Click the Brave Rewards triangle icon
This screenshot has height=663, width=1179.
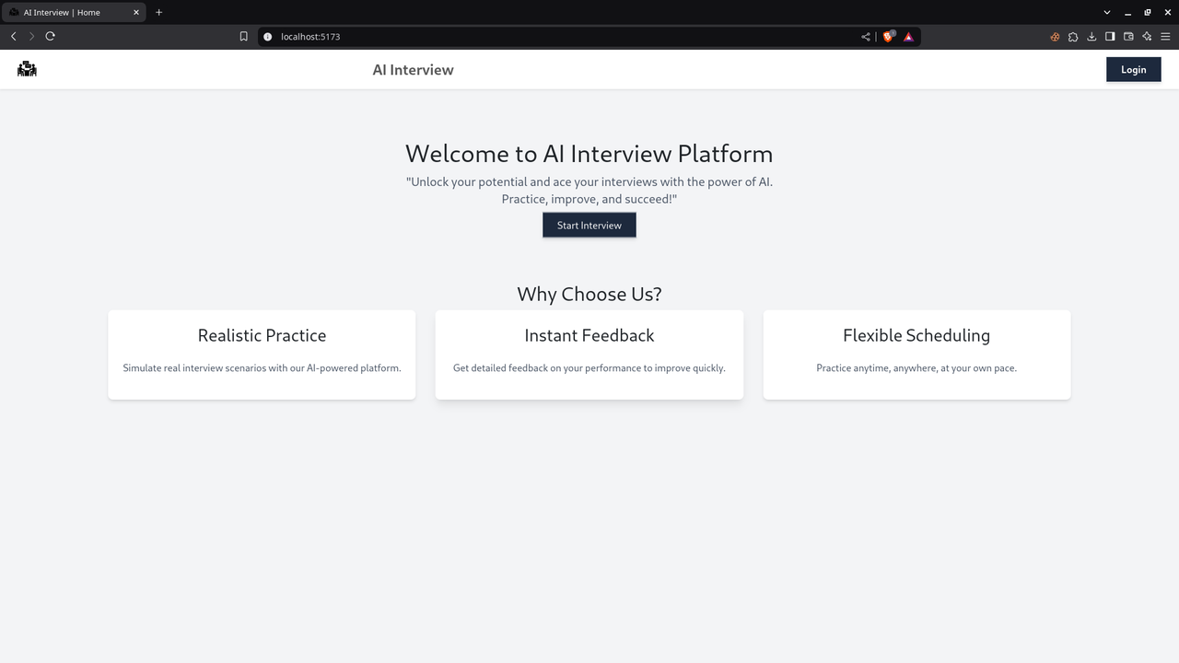coord(908,37)
